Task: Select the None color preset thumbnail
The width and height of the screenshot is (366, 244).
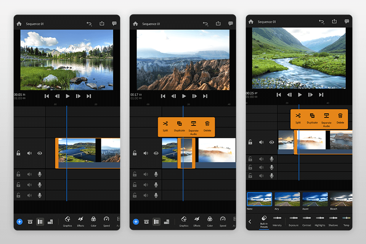Action: click(259, 199)
